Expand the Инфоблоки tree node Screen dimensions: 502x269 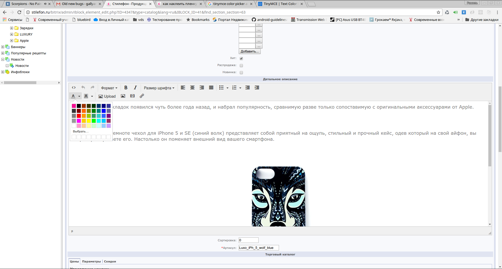coord(3,72)
